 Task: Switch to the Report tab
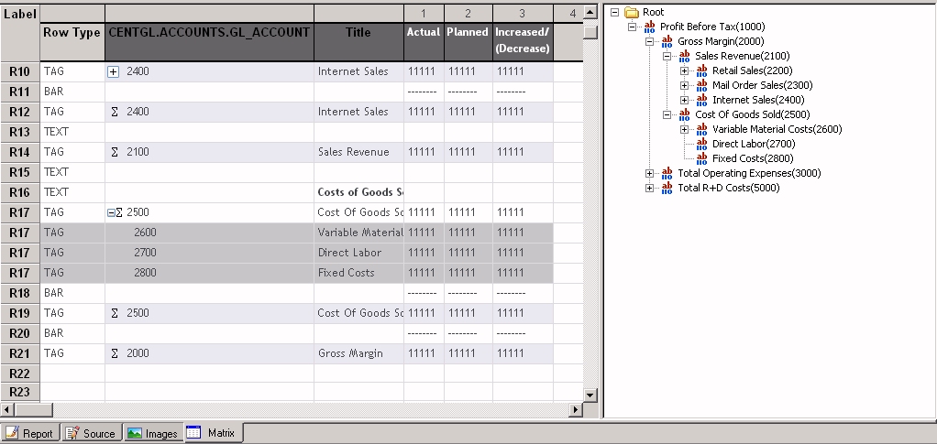(x=30, y=433)
